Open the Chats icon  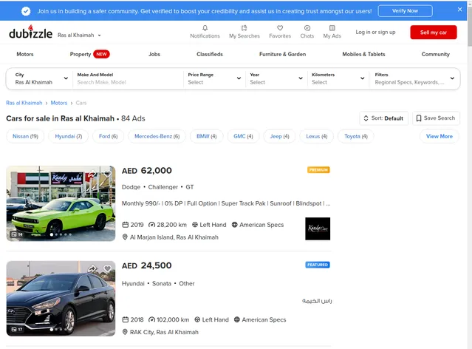[307, 28]
